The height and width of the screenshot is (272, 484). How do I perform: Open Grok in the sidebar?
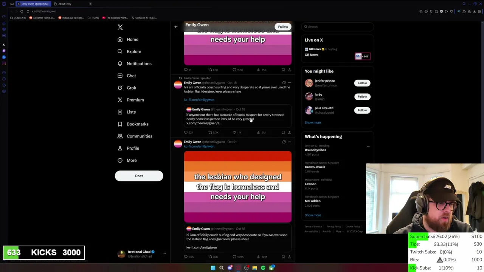(x=127, y=88)
